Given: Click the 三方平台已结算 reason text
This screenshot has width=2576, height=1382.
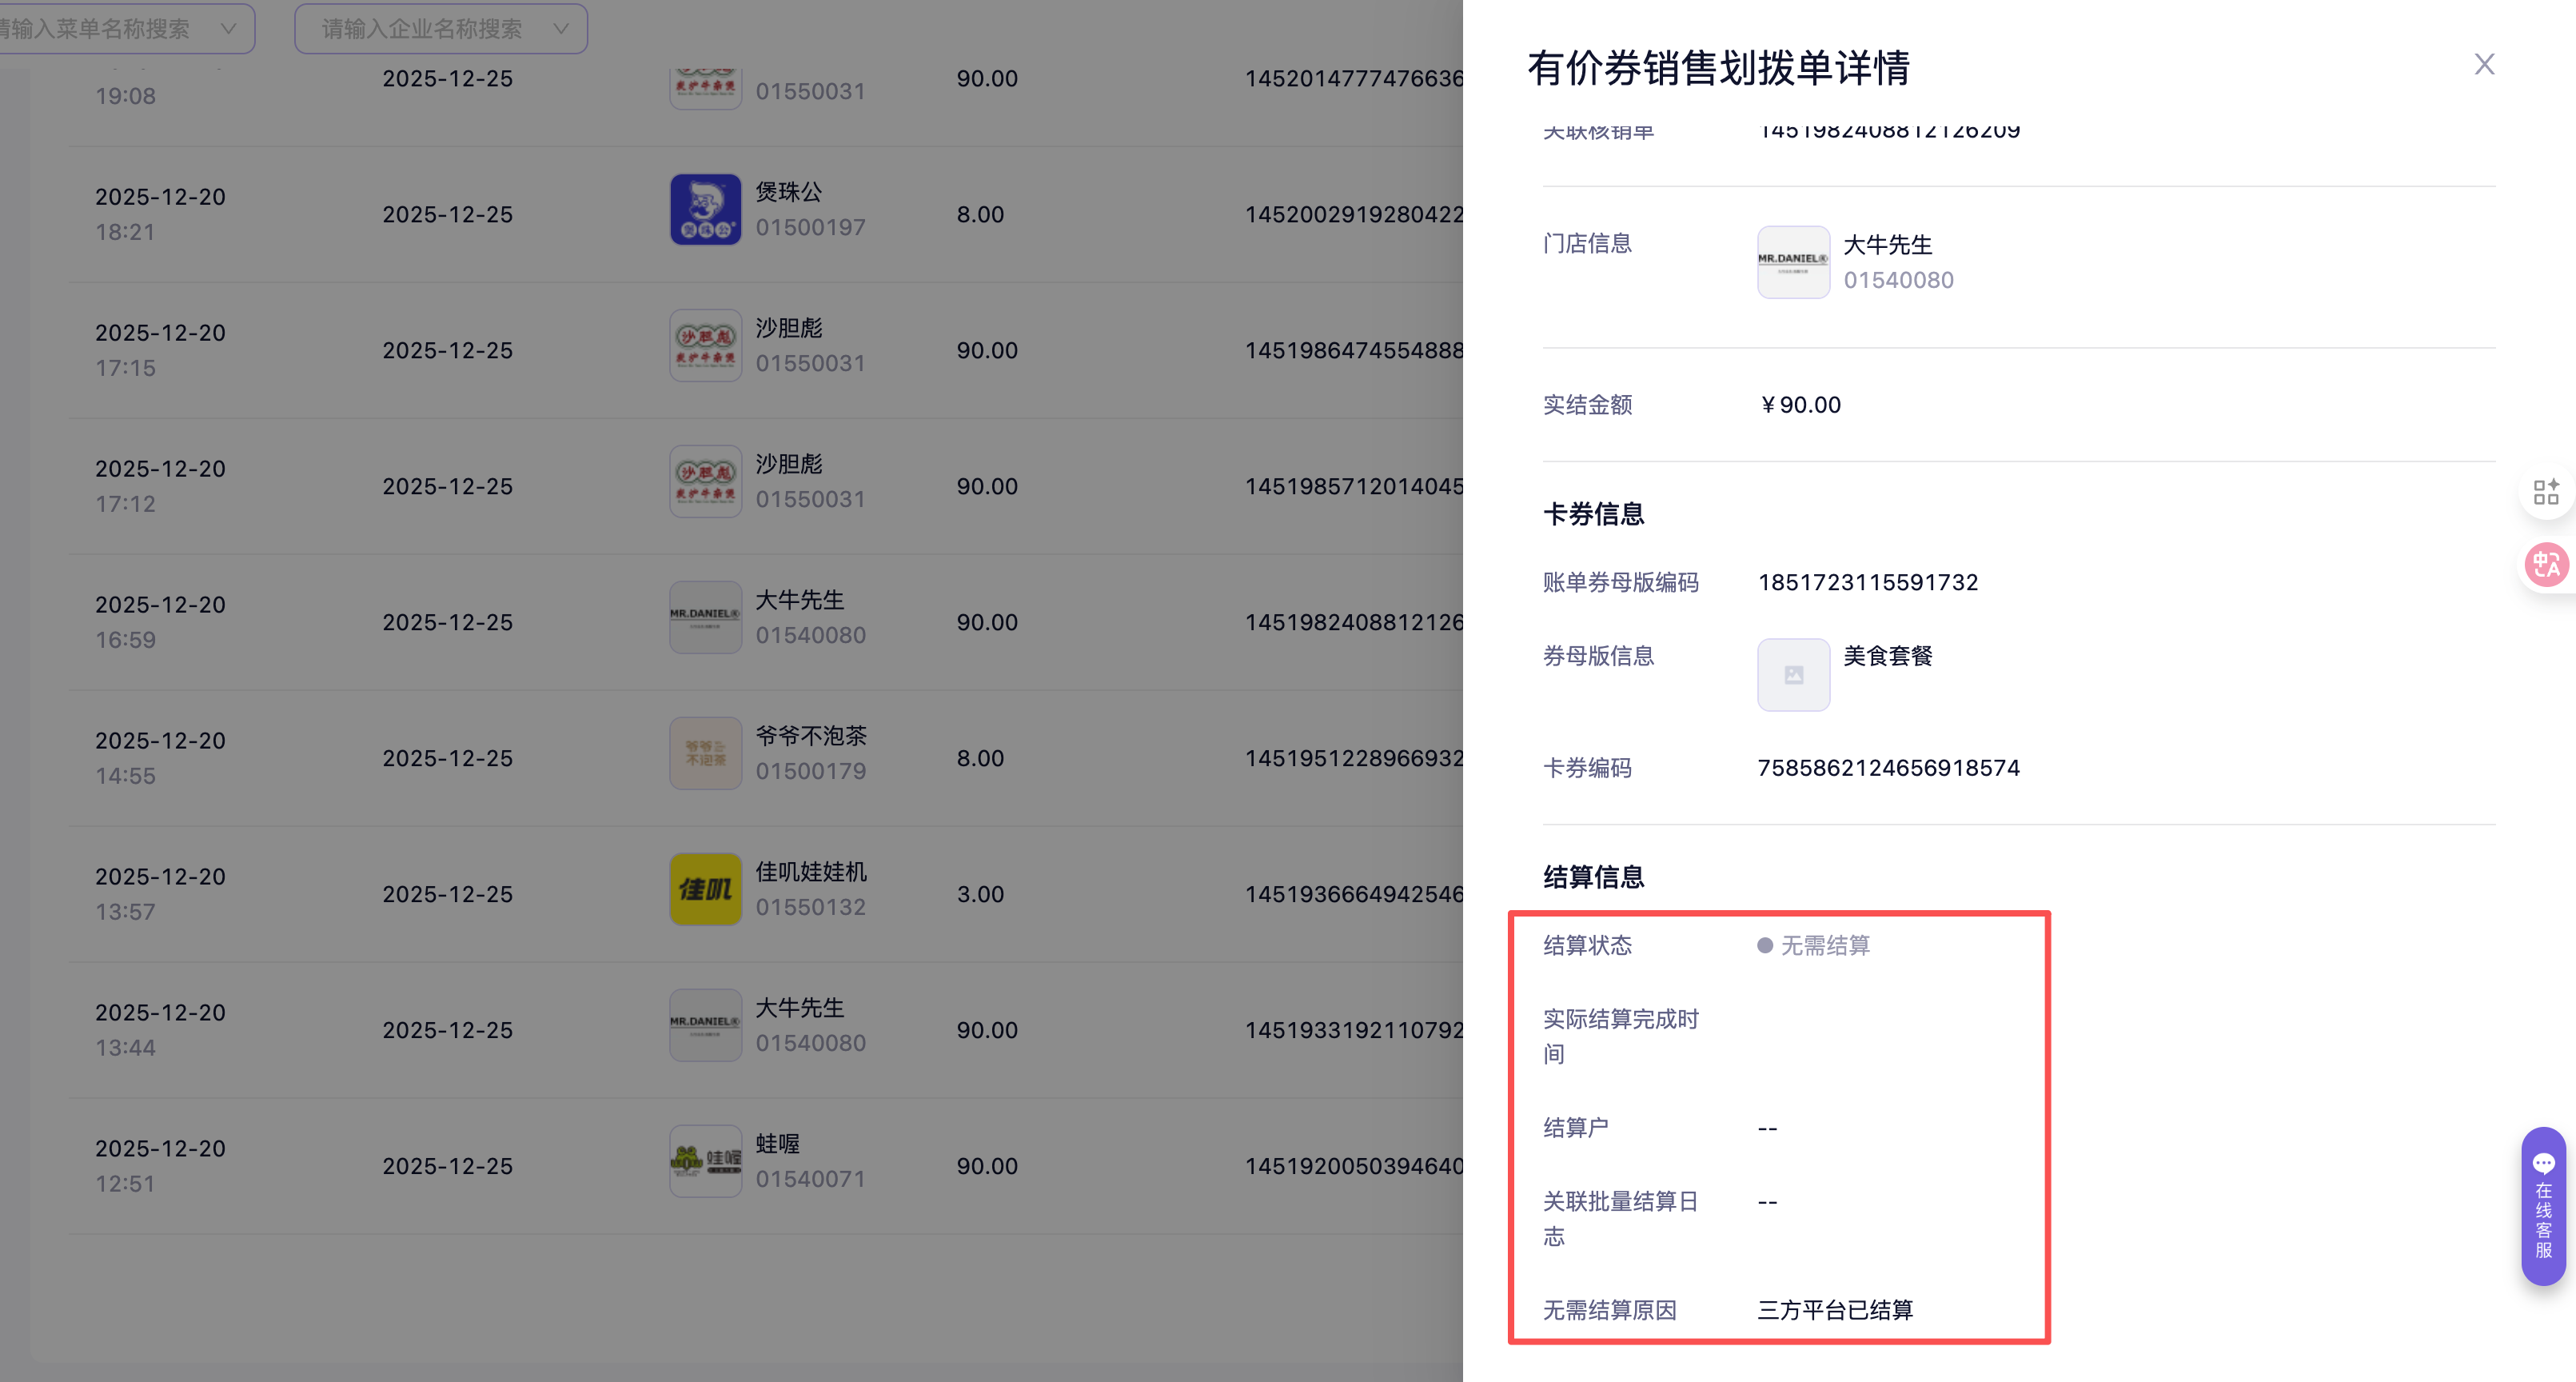Looking at the screenshot, I should pos(1834,1310).
